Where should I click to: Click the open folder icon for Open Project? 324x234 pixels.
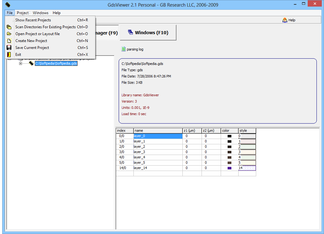9,34
